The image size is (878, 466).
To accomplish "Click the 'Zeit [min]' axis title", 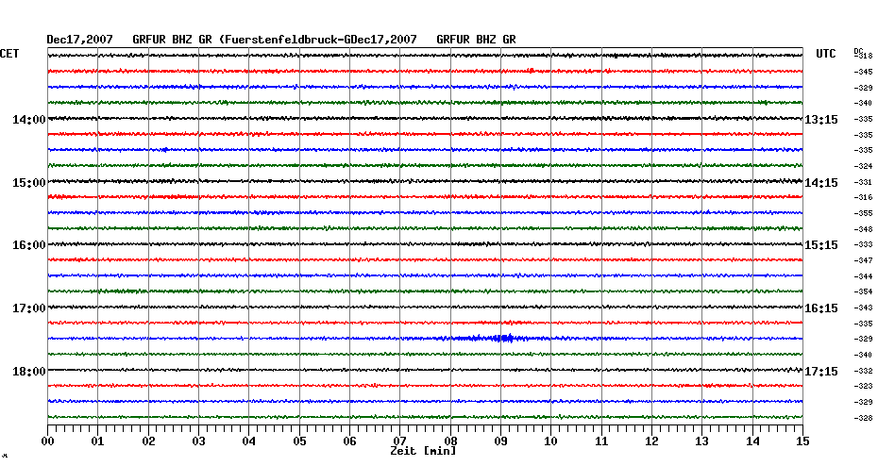I will click(x=423, y=451).
